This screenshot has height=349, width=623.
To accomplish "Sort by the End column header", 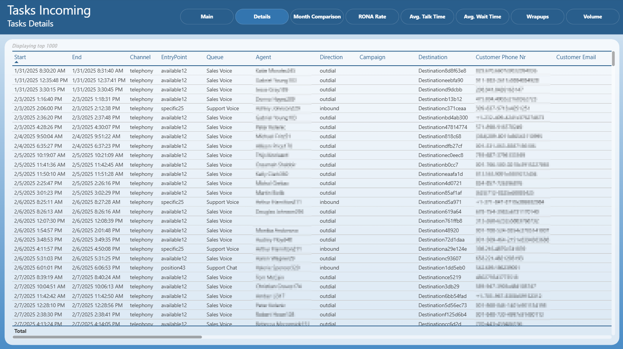I will pos(77,57).
